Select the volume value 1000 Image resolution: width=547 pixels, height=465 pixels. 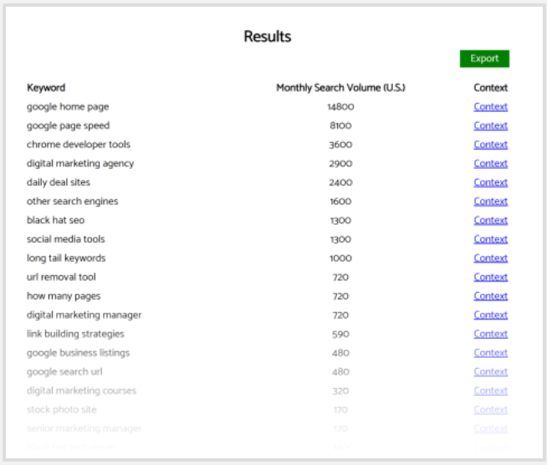coord(340,258)
